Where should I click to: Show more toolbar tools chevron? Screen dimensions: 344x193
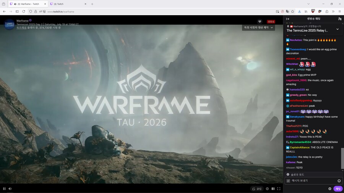333,11
